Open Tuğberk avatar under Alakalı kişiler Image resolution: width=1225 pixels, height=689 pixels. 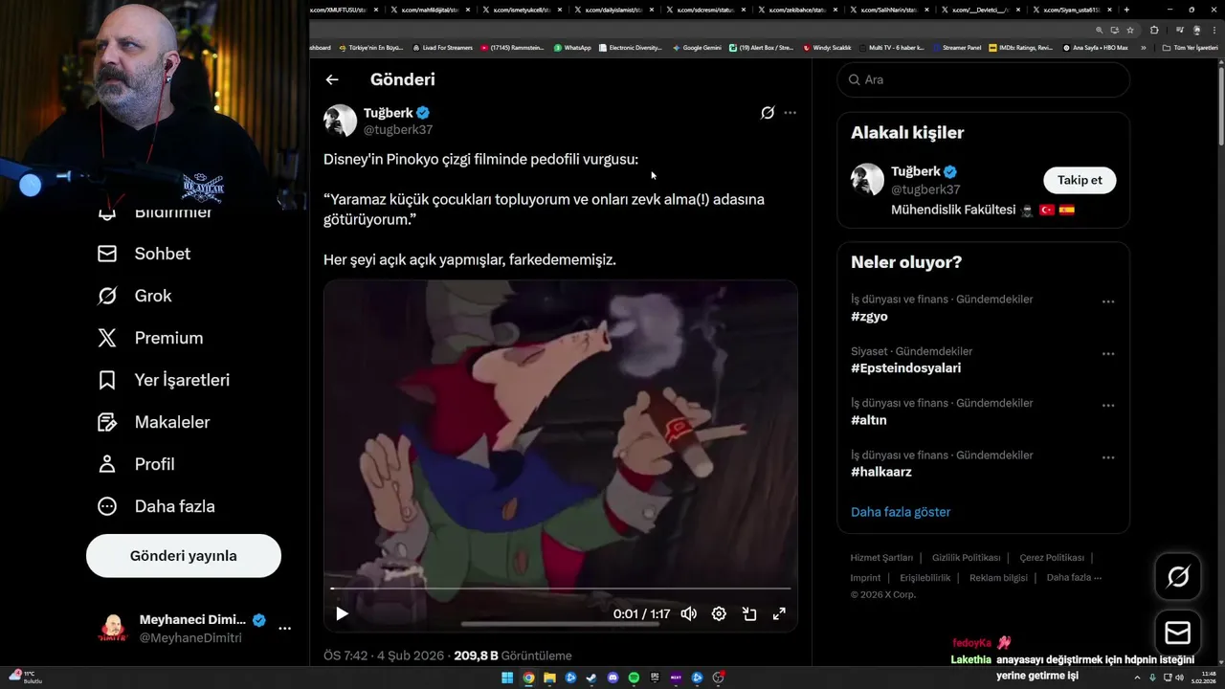(868, 180)
